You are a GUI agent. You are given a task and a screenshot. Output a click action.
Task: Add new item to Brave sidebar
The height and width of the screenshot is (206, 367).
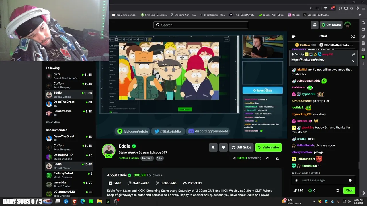[x=363, y=64]
